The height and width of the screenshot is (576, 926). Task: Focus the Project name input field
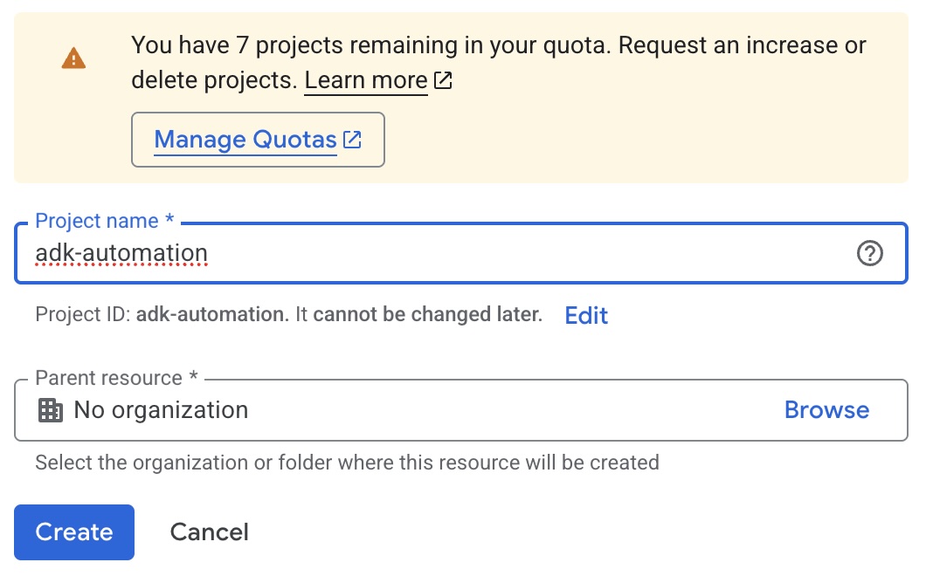460,253
